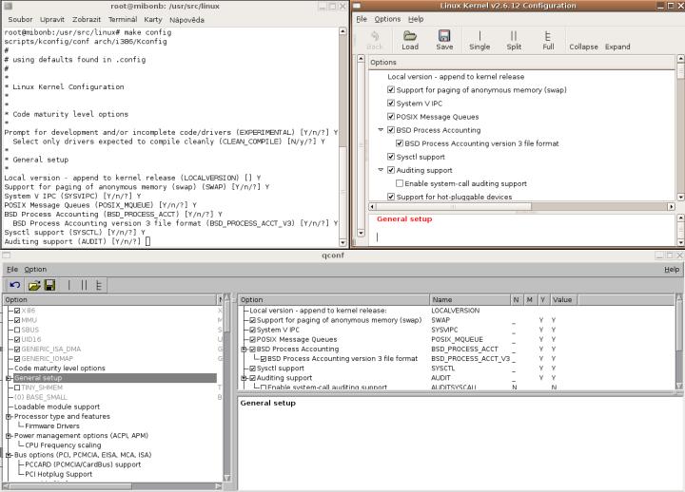Select PCI Hotplug Support in qconf tree
The image size is (685, 492).
[59, 474]
